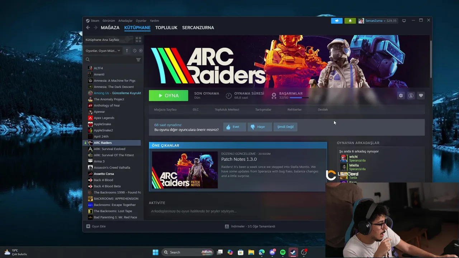The width and height of the screenshot is (459, 258).
Task: Show ARC Raiders game info icon
Action: coord(411,95)
